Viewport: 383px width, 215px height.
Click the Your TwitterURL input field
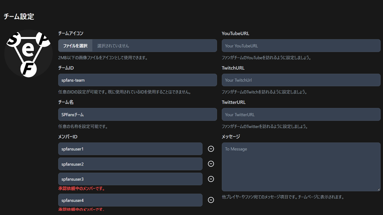tap(301, 114)
